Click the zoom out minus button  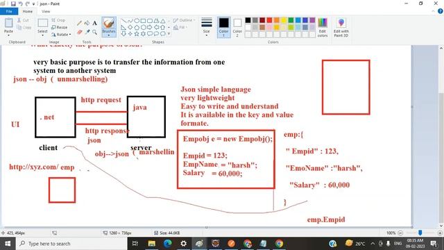click(x=400, y=233)
